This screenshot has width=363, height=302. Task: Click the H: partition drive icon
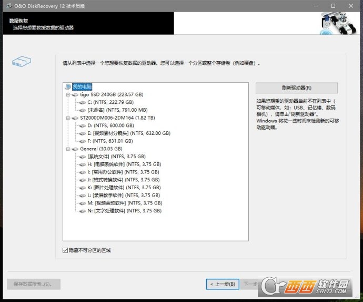point(82,164)
